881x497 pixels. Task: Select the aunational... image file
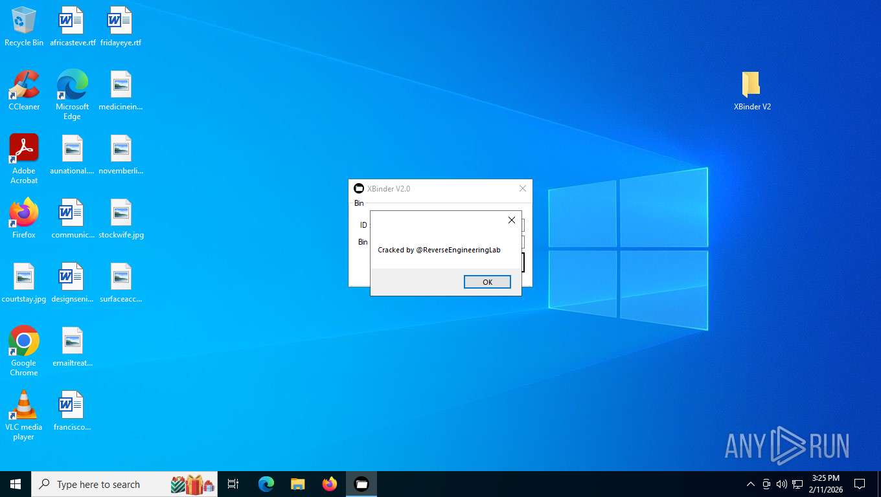point(73,155)
